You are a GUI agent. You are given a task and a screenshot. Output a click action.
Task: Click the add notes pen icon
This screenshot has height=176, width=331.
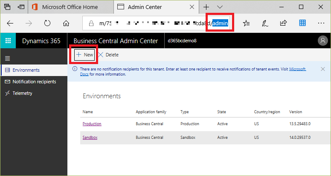[x=265, y=23]
